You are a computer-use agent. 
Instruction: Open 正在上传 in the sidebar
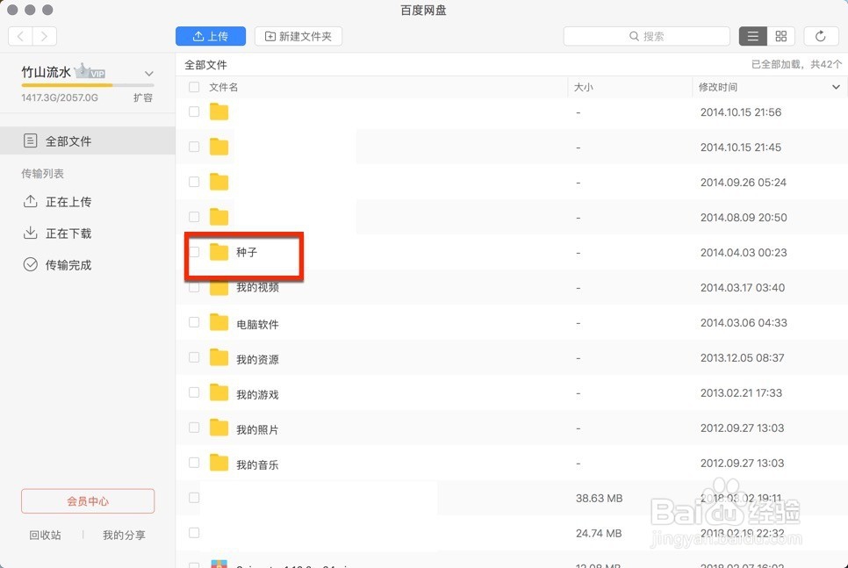coord(67,201)
